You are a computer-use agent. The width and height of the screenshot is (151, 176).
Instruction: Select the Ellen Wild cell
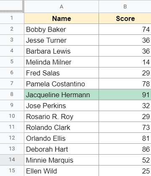tap(61, 171)
